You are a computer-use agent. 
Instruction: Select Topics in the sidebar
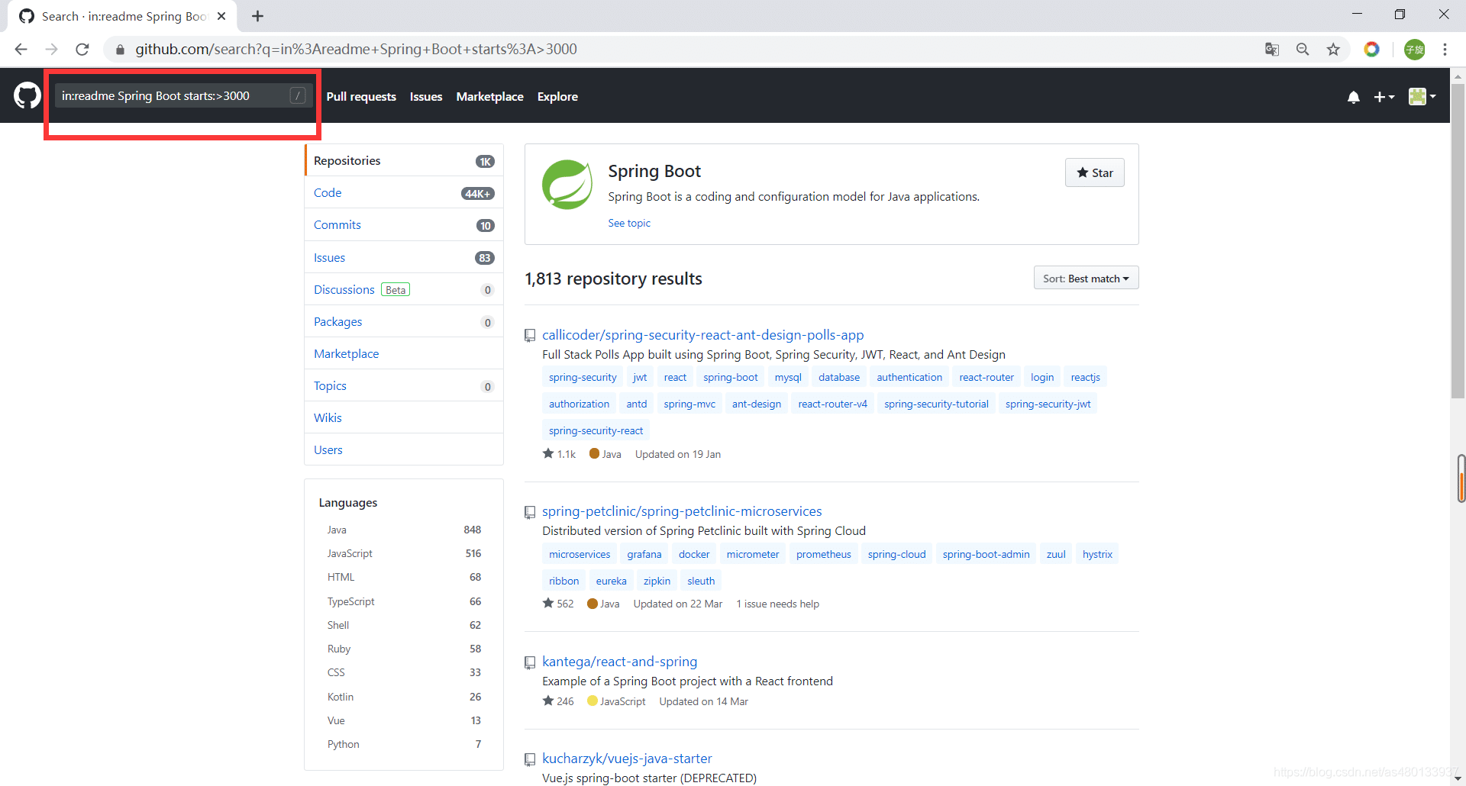(x=404, y=385)
